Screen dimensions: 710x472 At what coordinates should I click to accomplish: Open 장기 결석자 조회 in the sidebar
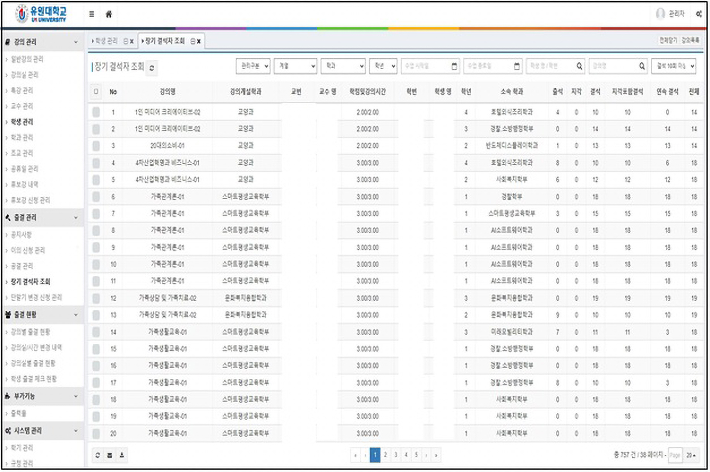tap(30, 282)
